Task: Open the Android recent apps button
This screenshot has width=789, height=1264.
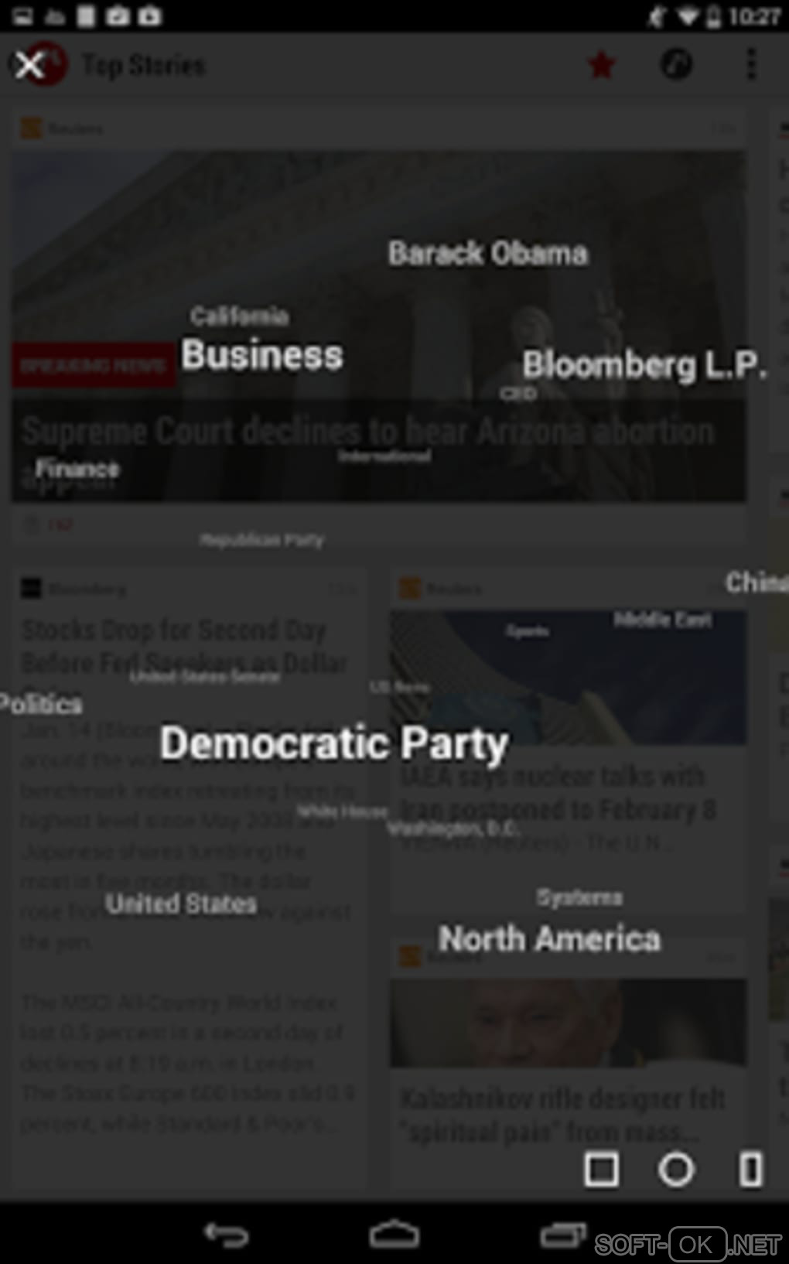Action: click(x=562, y=1234)
